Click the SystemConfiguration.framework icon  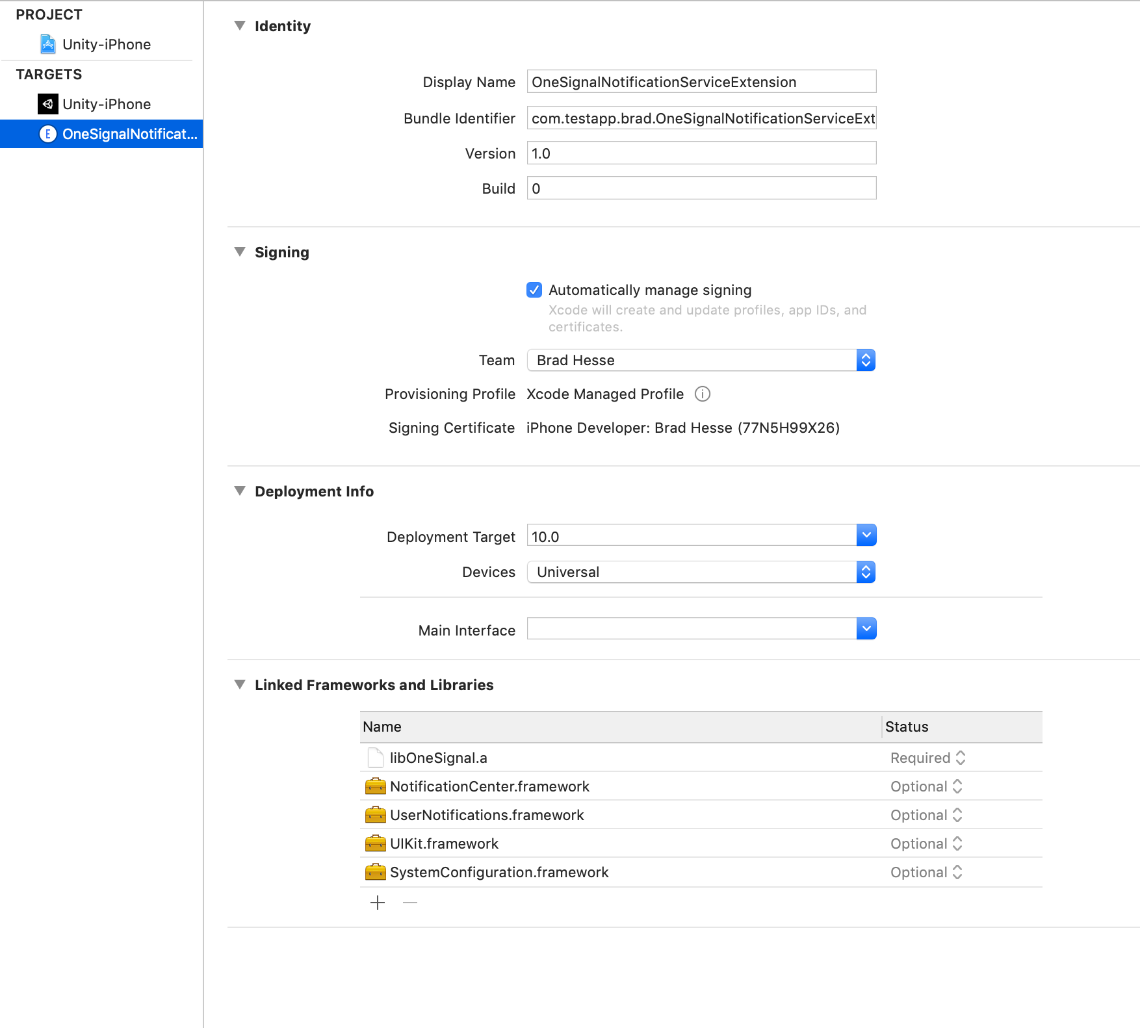pos(376,872)
